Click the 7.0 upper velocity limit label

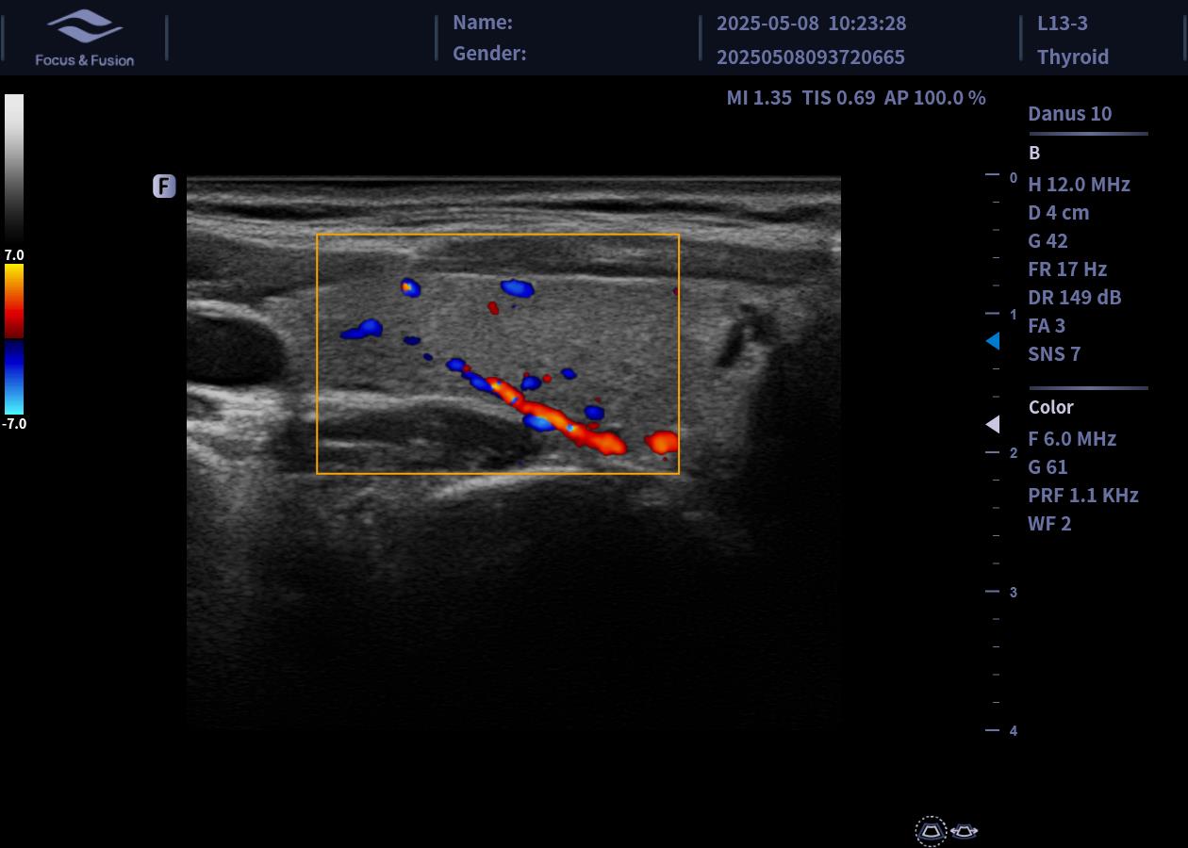coord(14,254)
